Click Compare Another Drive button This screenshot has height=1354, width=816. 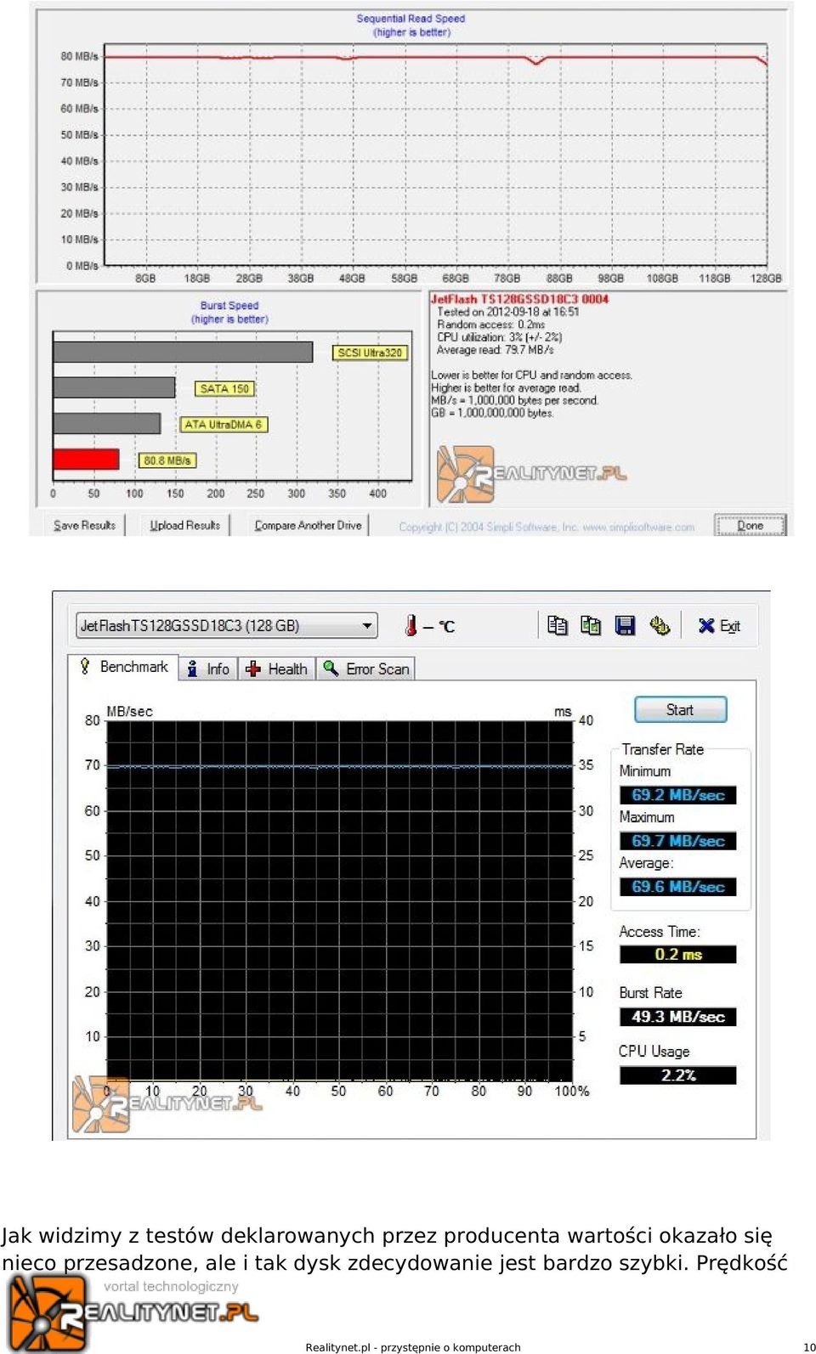pyautogui.click(x=308, y=525)
